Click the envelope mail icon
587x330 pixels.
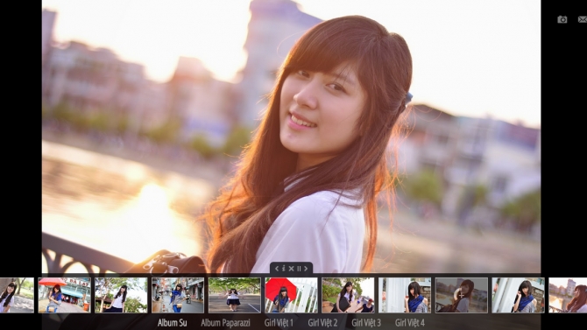click(x=583, y=19)
